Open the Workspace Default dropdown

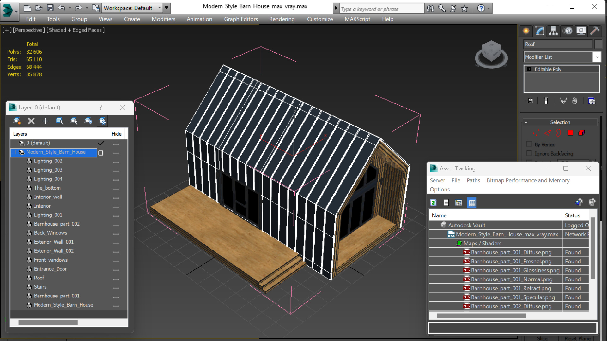(x=160, y=8)
